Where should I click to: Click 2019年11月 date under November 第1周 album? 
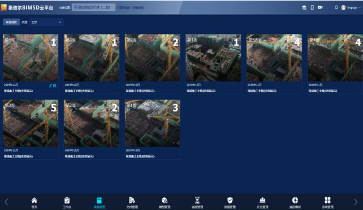133,150
